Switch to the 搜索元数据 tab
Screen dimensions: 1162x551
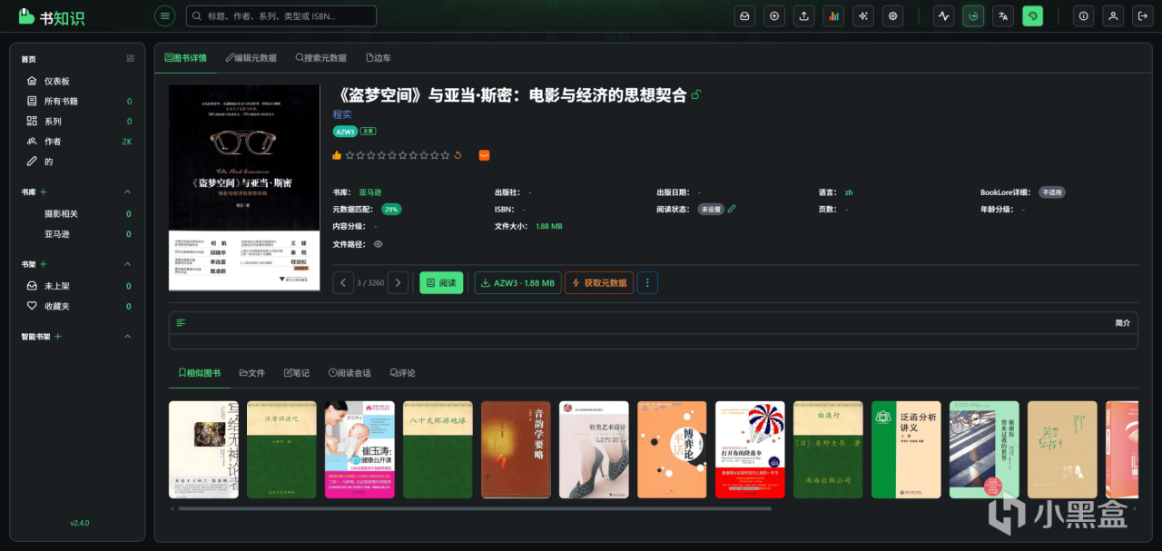[x=321, y=57]
